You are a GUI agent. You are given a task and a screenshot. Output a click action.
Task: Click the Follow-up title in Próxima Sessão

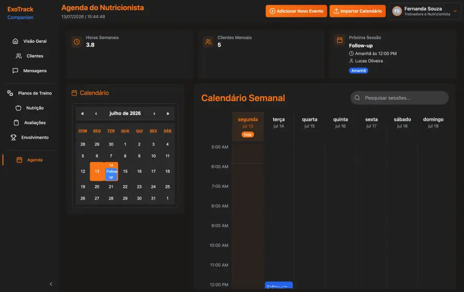(x=361, y=45)
